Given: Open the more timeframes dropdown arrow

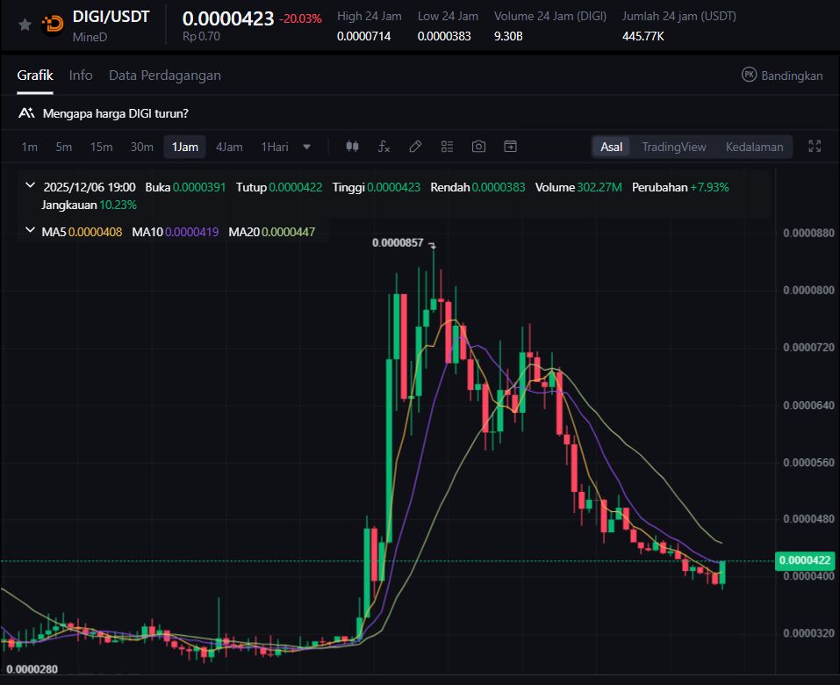Looking at the screenshot, I should (306, 147).
